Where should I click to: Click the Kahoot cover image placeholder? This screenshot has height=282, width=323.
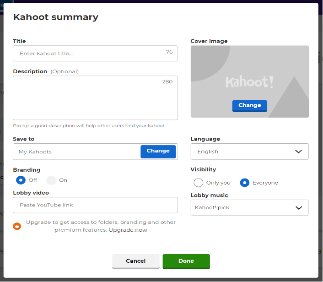coord(250,81)
